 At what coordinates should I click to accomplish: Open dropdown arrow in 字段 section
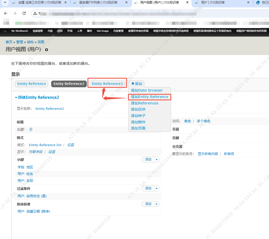coord(157,159)
